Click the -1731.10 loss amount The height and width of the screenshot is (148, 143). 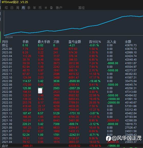tap(74, 113)
